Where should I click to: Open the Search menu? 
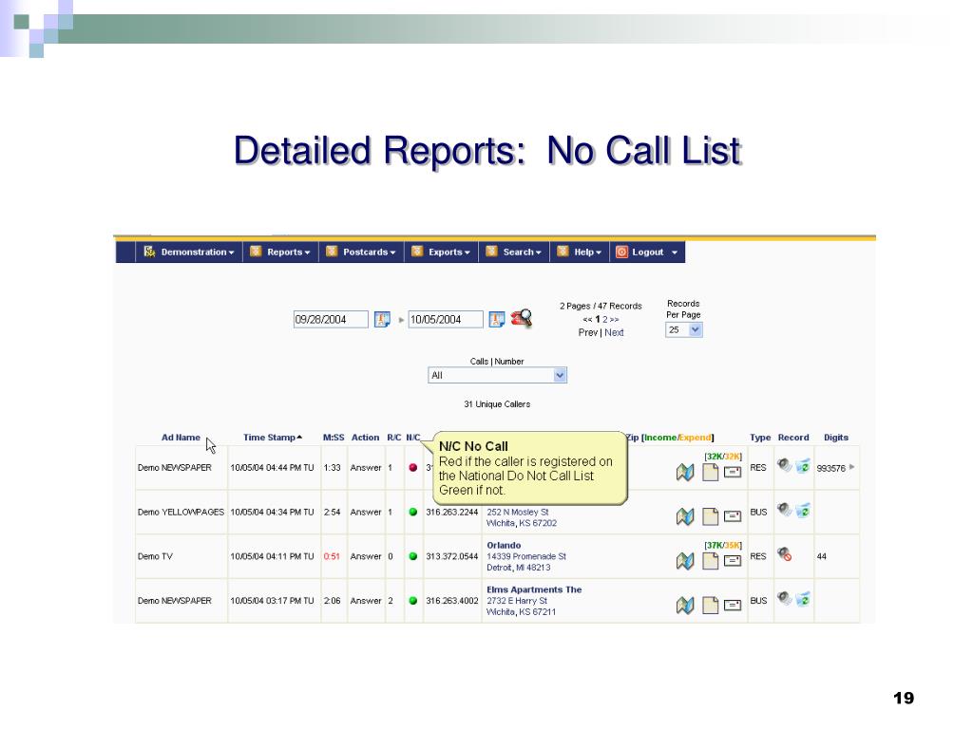tap(514, 252)
